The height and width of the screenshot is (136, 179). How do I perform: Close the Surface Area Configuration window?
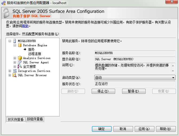click(172, 2)
